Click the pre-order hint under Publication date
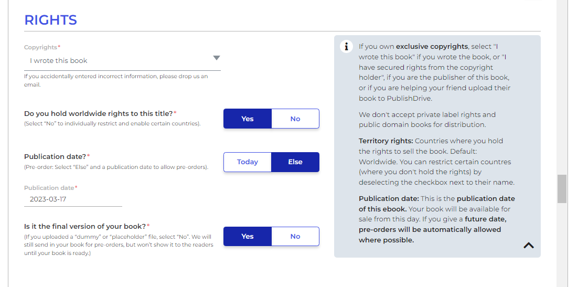Viewport: 578px width, 287px height. [116, 167]
